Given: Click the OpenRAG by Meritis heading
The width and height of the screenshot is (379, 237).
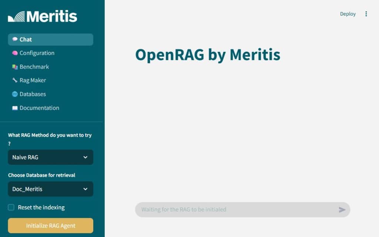Looking at the screenshot, I should coord(208,55).
